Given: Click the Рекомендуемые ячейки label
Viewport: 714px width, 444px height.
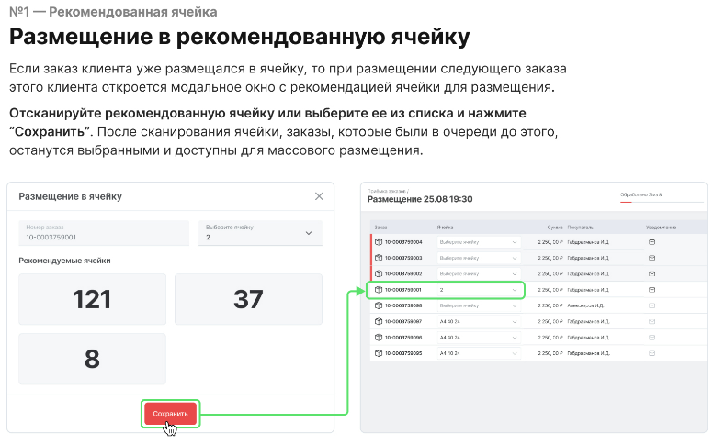Looking at the screenshot, I should pyautogui.click(x=64, y=261).
